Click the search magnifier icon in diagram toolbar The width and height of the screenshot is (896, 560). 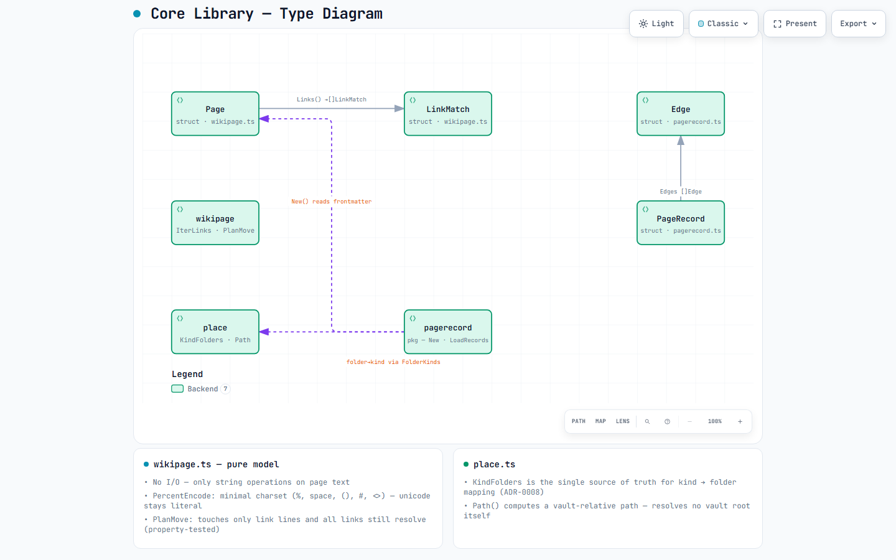[x=647, y=421]
